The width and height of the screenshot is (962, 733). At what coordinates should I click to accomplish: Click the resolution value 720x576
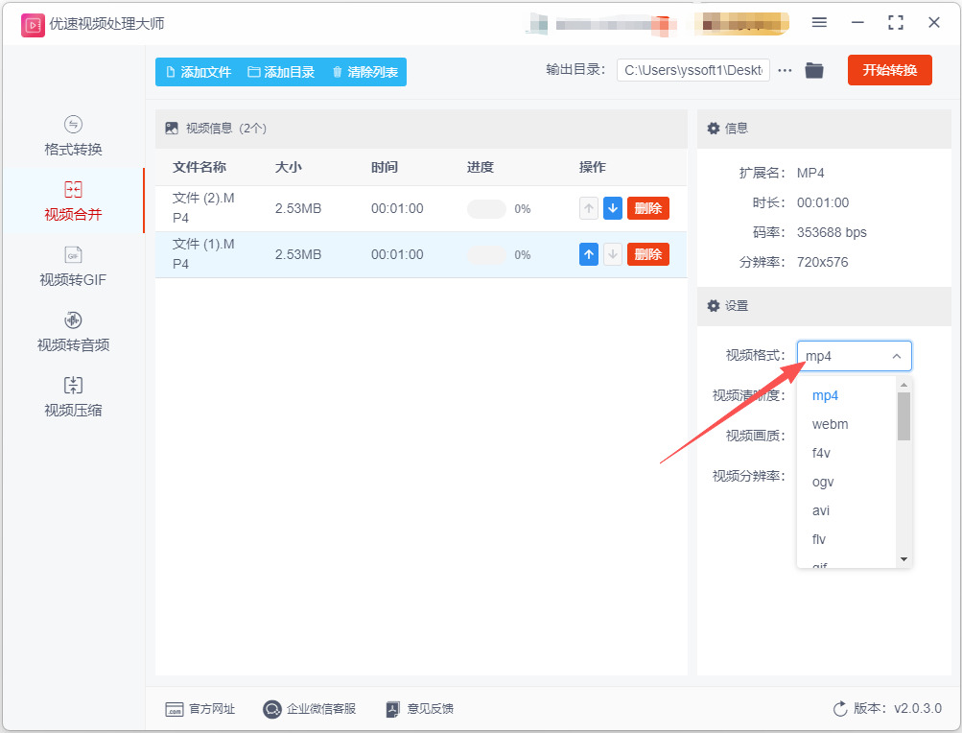click(822, 262)
